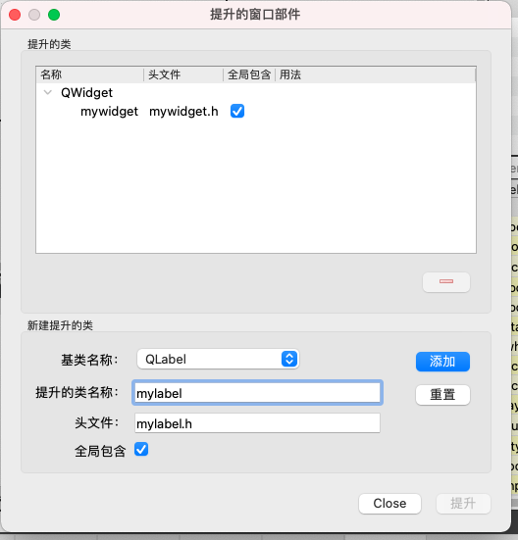The width and height of the screenshot is (518, 540).
Task: Click the 用法 column header
Action: pyautogui.click(x=376, y=74)
